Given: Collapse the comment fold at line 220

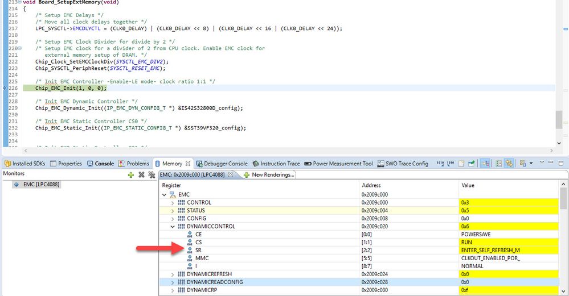Looking at the screenshot, I should (x=19, y=48).
